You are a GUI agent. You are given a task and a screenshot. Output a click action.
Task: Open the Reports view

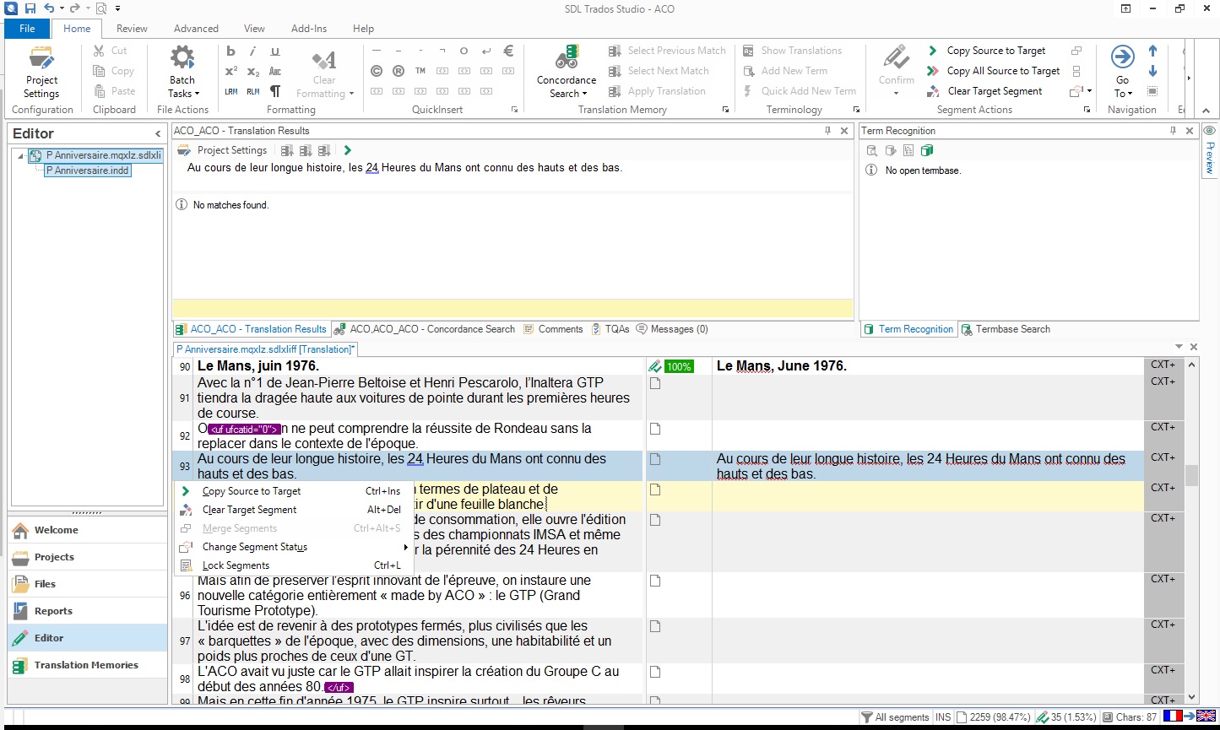coord(88,611)
